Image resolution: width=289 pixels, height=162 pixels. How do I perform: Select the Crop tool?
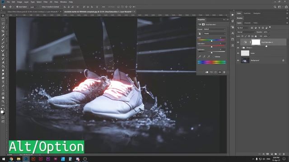(x=3, y=31)
